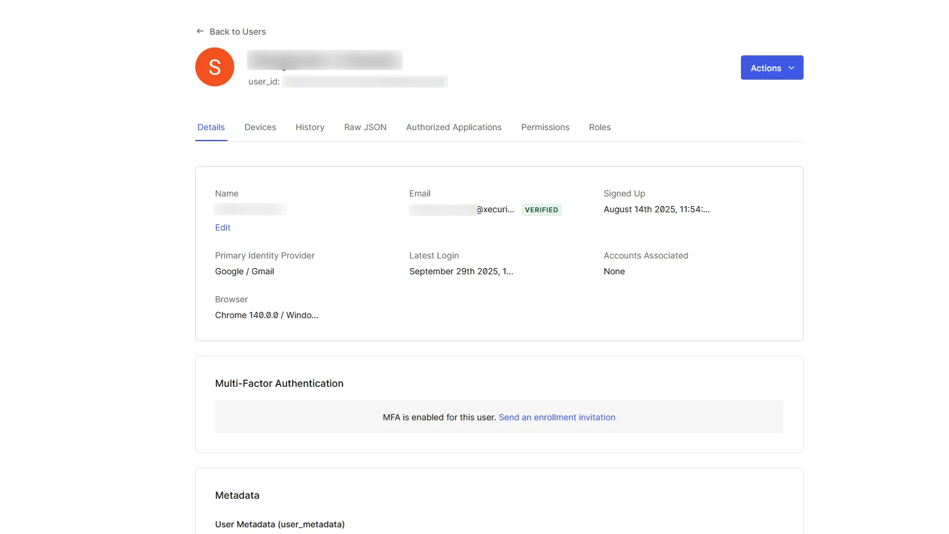Click the VERIFIED badge next to Email
Image resolution: width=949 pixels, height=534 pixels.
541,209
